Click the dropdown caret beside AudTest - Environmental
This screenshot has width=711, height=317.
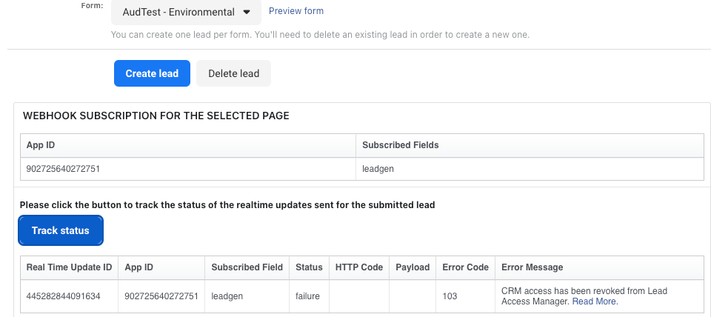[246, 13]
